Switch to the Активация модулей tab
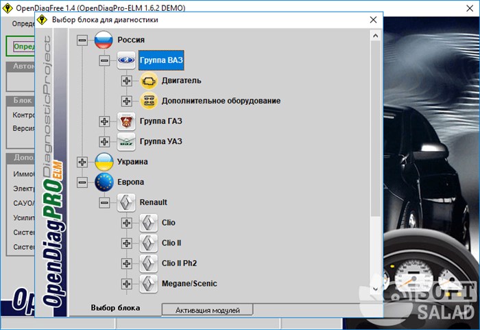Viewport: 480px width, 330px height. tap(207, 310)
